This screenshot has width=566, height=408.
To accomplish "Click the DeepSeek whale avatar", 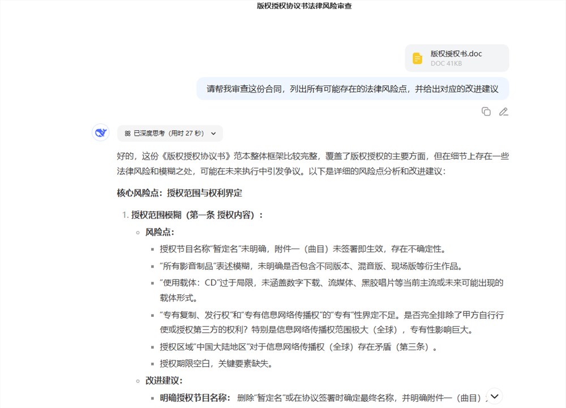I will point(100,132).
